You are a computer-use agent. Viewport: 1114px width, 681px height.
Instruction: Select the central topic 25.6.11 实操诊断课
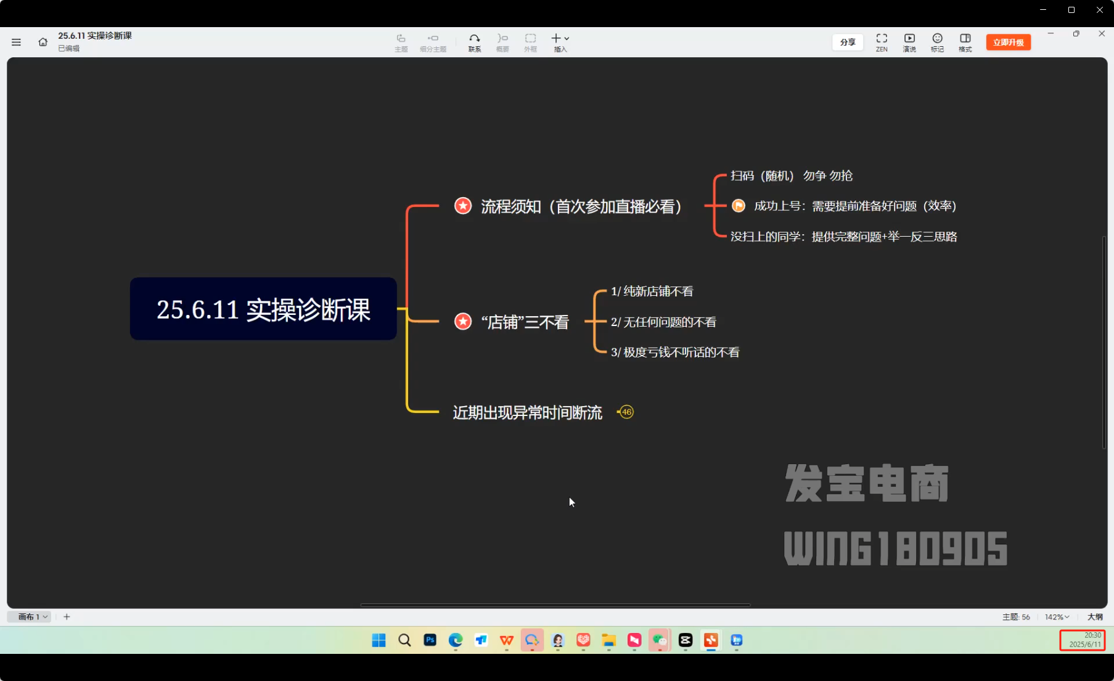coord(263,309)
